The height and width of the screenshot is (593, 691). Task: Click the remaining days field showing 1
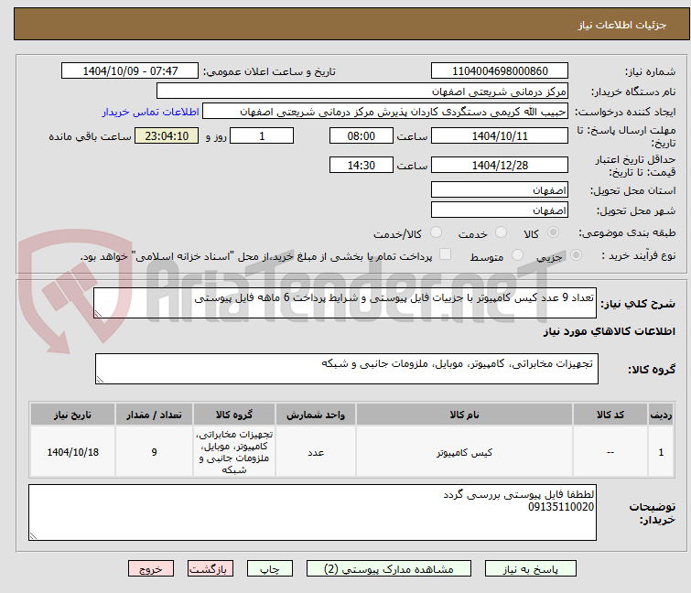tap(262, 135)
